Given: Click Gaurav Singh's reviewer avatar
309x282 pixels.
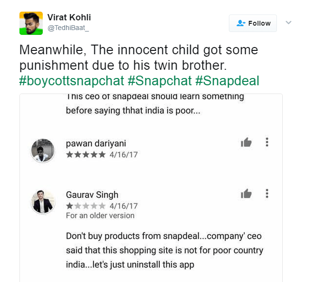Looking at the screenshot, I should (x=43, y=202).
